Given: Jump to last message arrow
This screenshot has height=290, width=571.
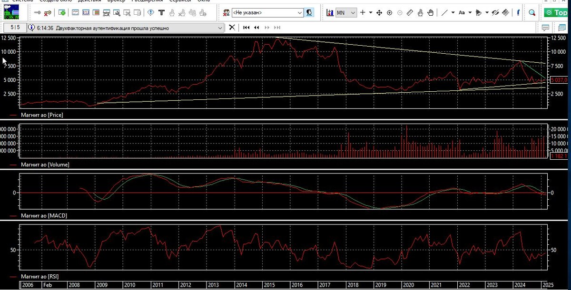Looking at the screenshot, I should pyautogui.click(x=277, y=28).
